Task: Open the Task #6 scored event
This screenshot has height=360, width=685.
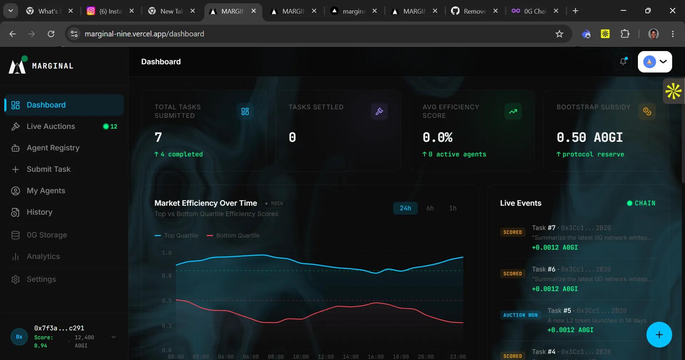Action: tap(578, 279)
